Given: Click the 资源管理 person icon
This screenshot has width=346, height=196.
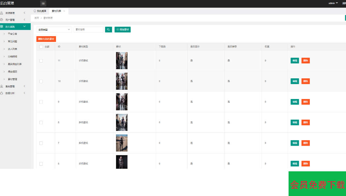Looking at the screenshot, I should [2, 13].
